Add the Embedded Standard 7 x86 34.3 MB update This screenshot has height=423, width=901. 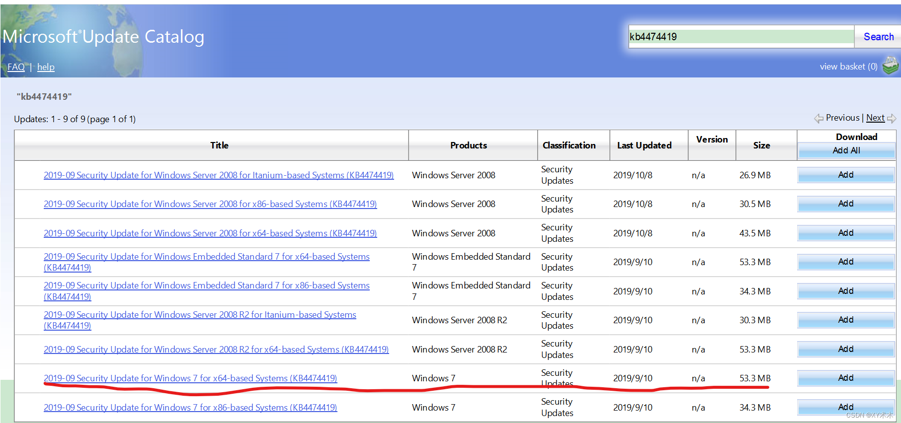(x=846, y=291)
